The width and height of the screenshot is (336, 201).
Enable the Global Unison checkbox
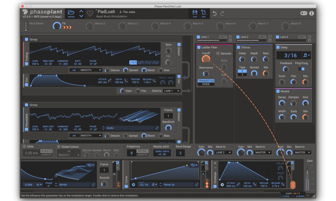click(59, 147)
